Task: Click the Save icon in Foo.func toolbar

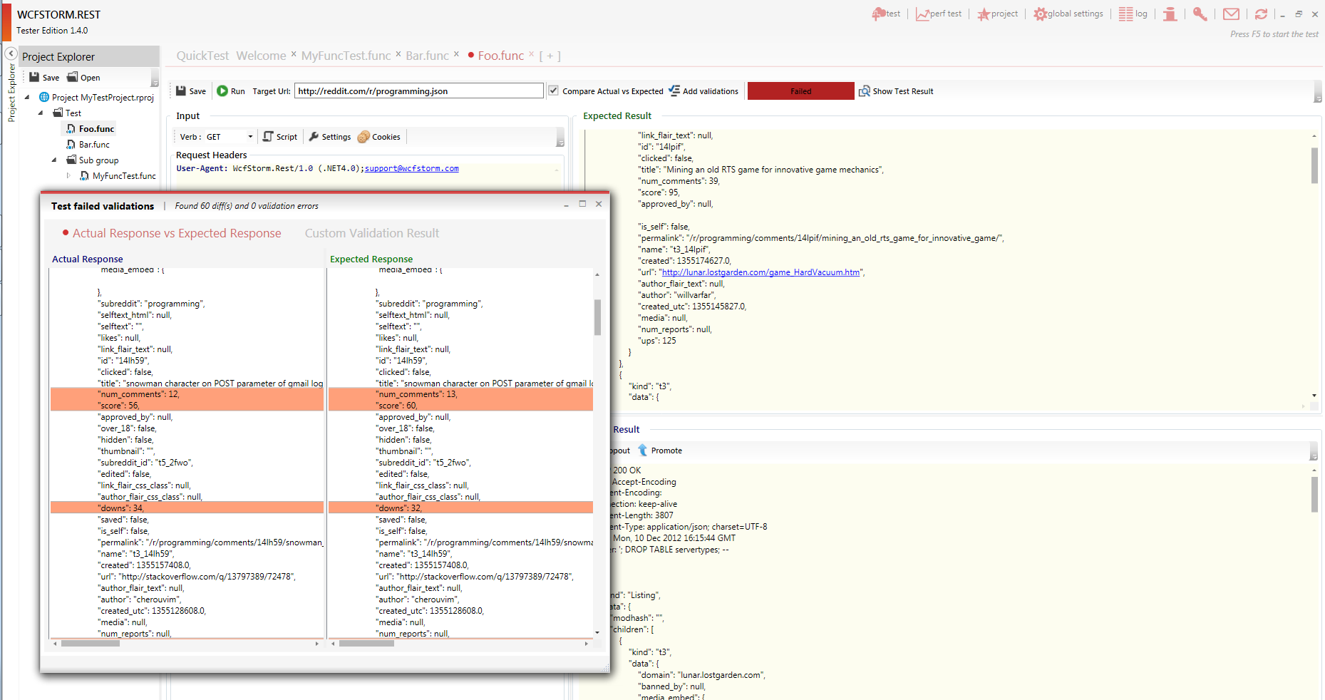Action: tap(181, 91)
